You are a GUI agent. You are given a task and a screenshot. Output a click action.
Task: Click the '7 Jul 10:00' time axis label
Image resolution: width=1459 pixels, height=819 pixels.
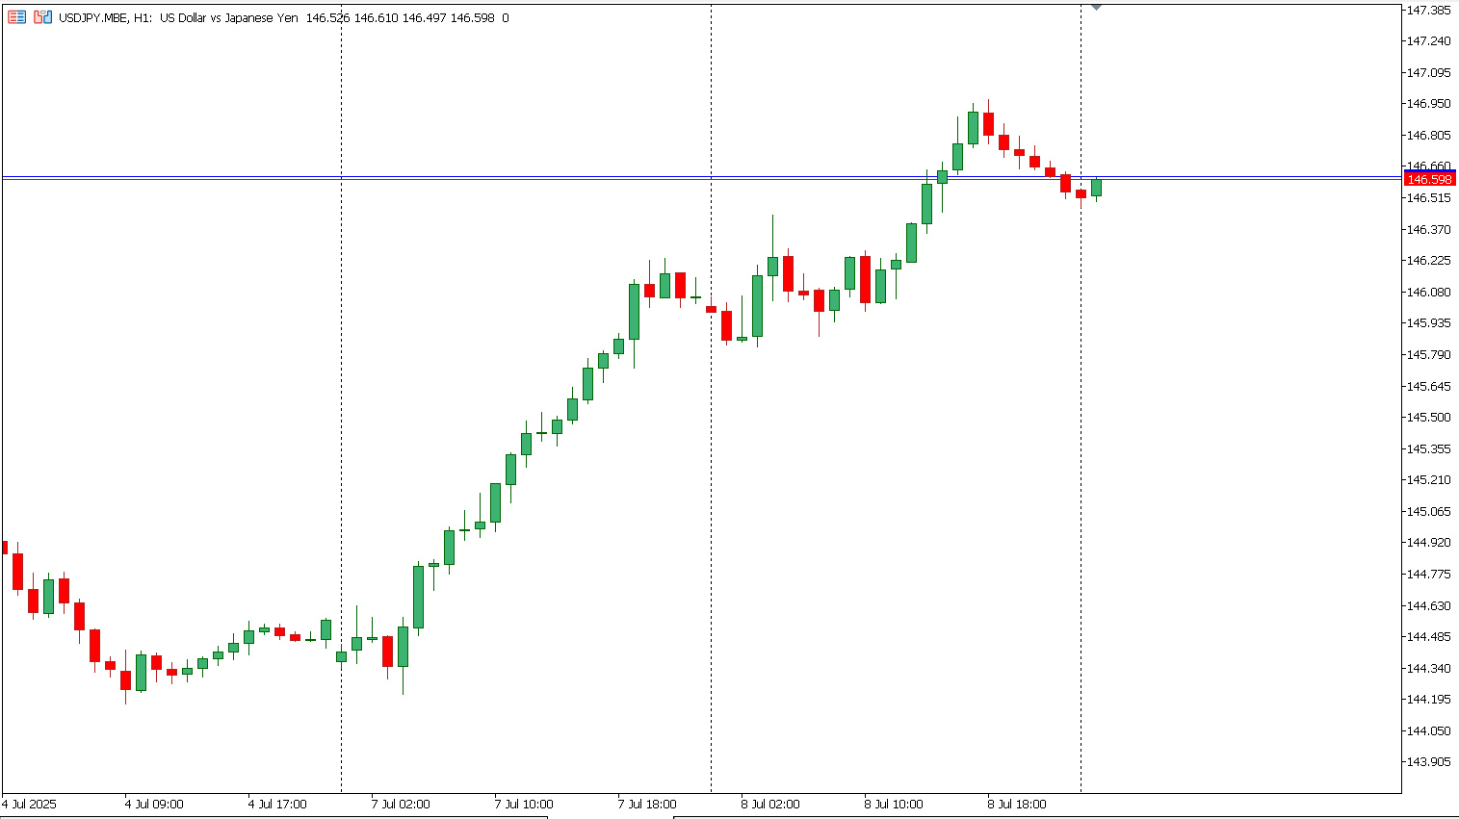point(524,805)
